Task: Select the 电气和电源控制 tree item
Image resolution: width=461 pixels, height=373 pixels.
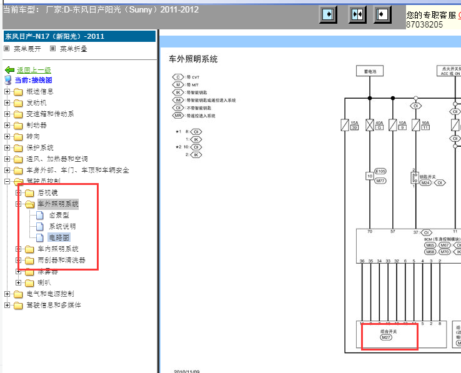Action: pos(50,294)
